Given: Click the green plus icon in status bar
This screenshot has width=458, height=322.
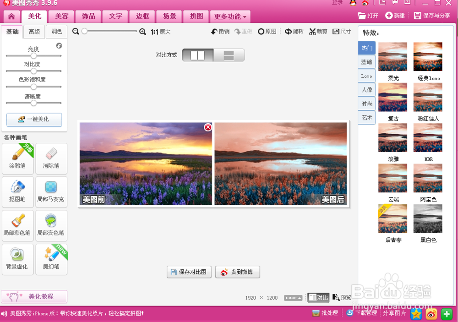Looking at the screenshot, I should tap(447, 314).
